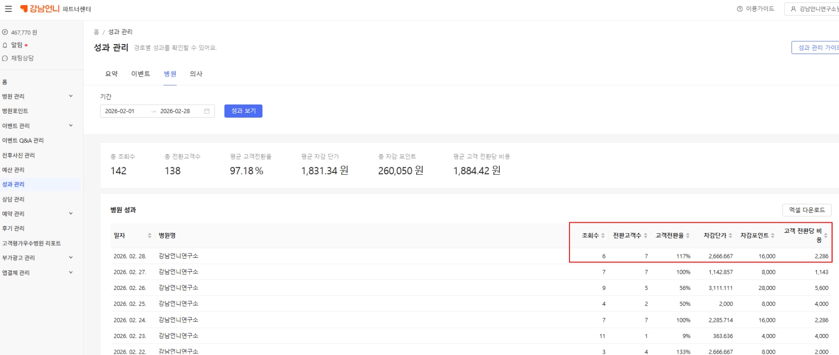Switch to the 의사 tab
The height and width of the screenshot is (355, 839).
(x=196, y=74)
